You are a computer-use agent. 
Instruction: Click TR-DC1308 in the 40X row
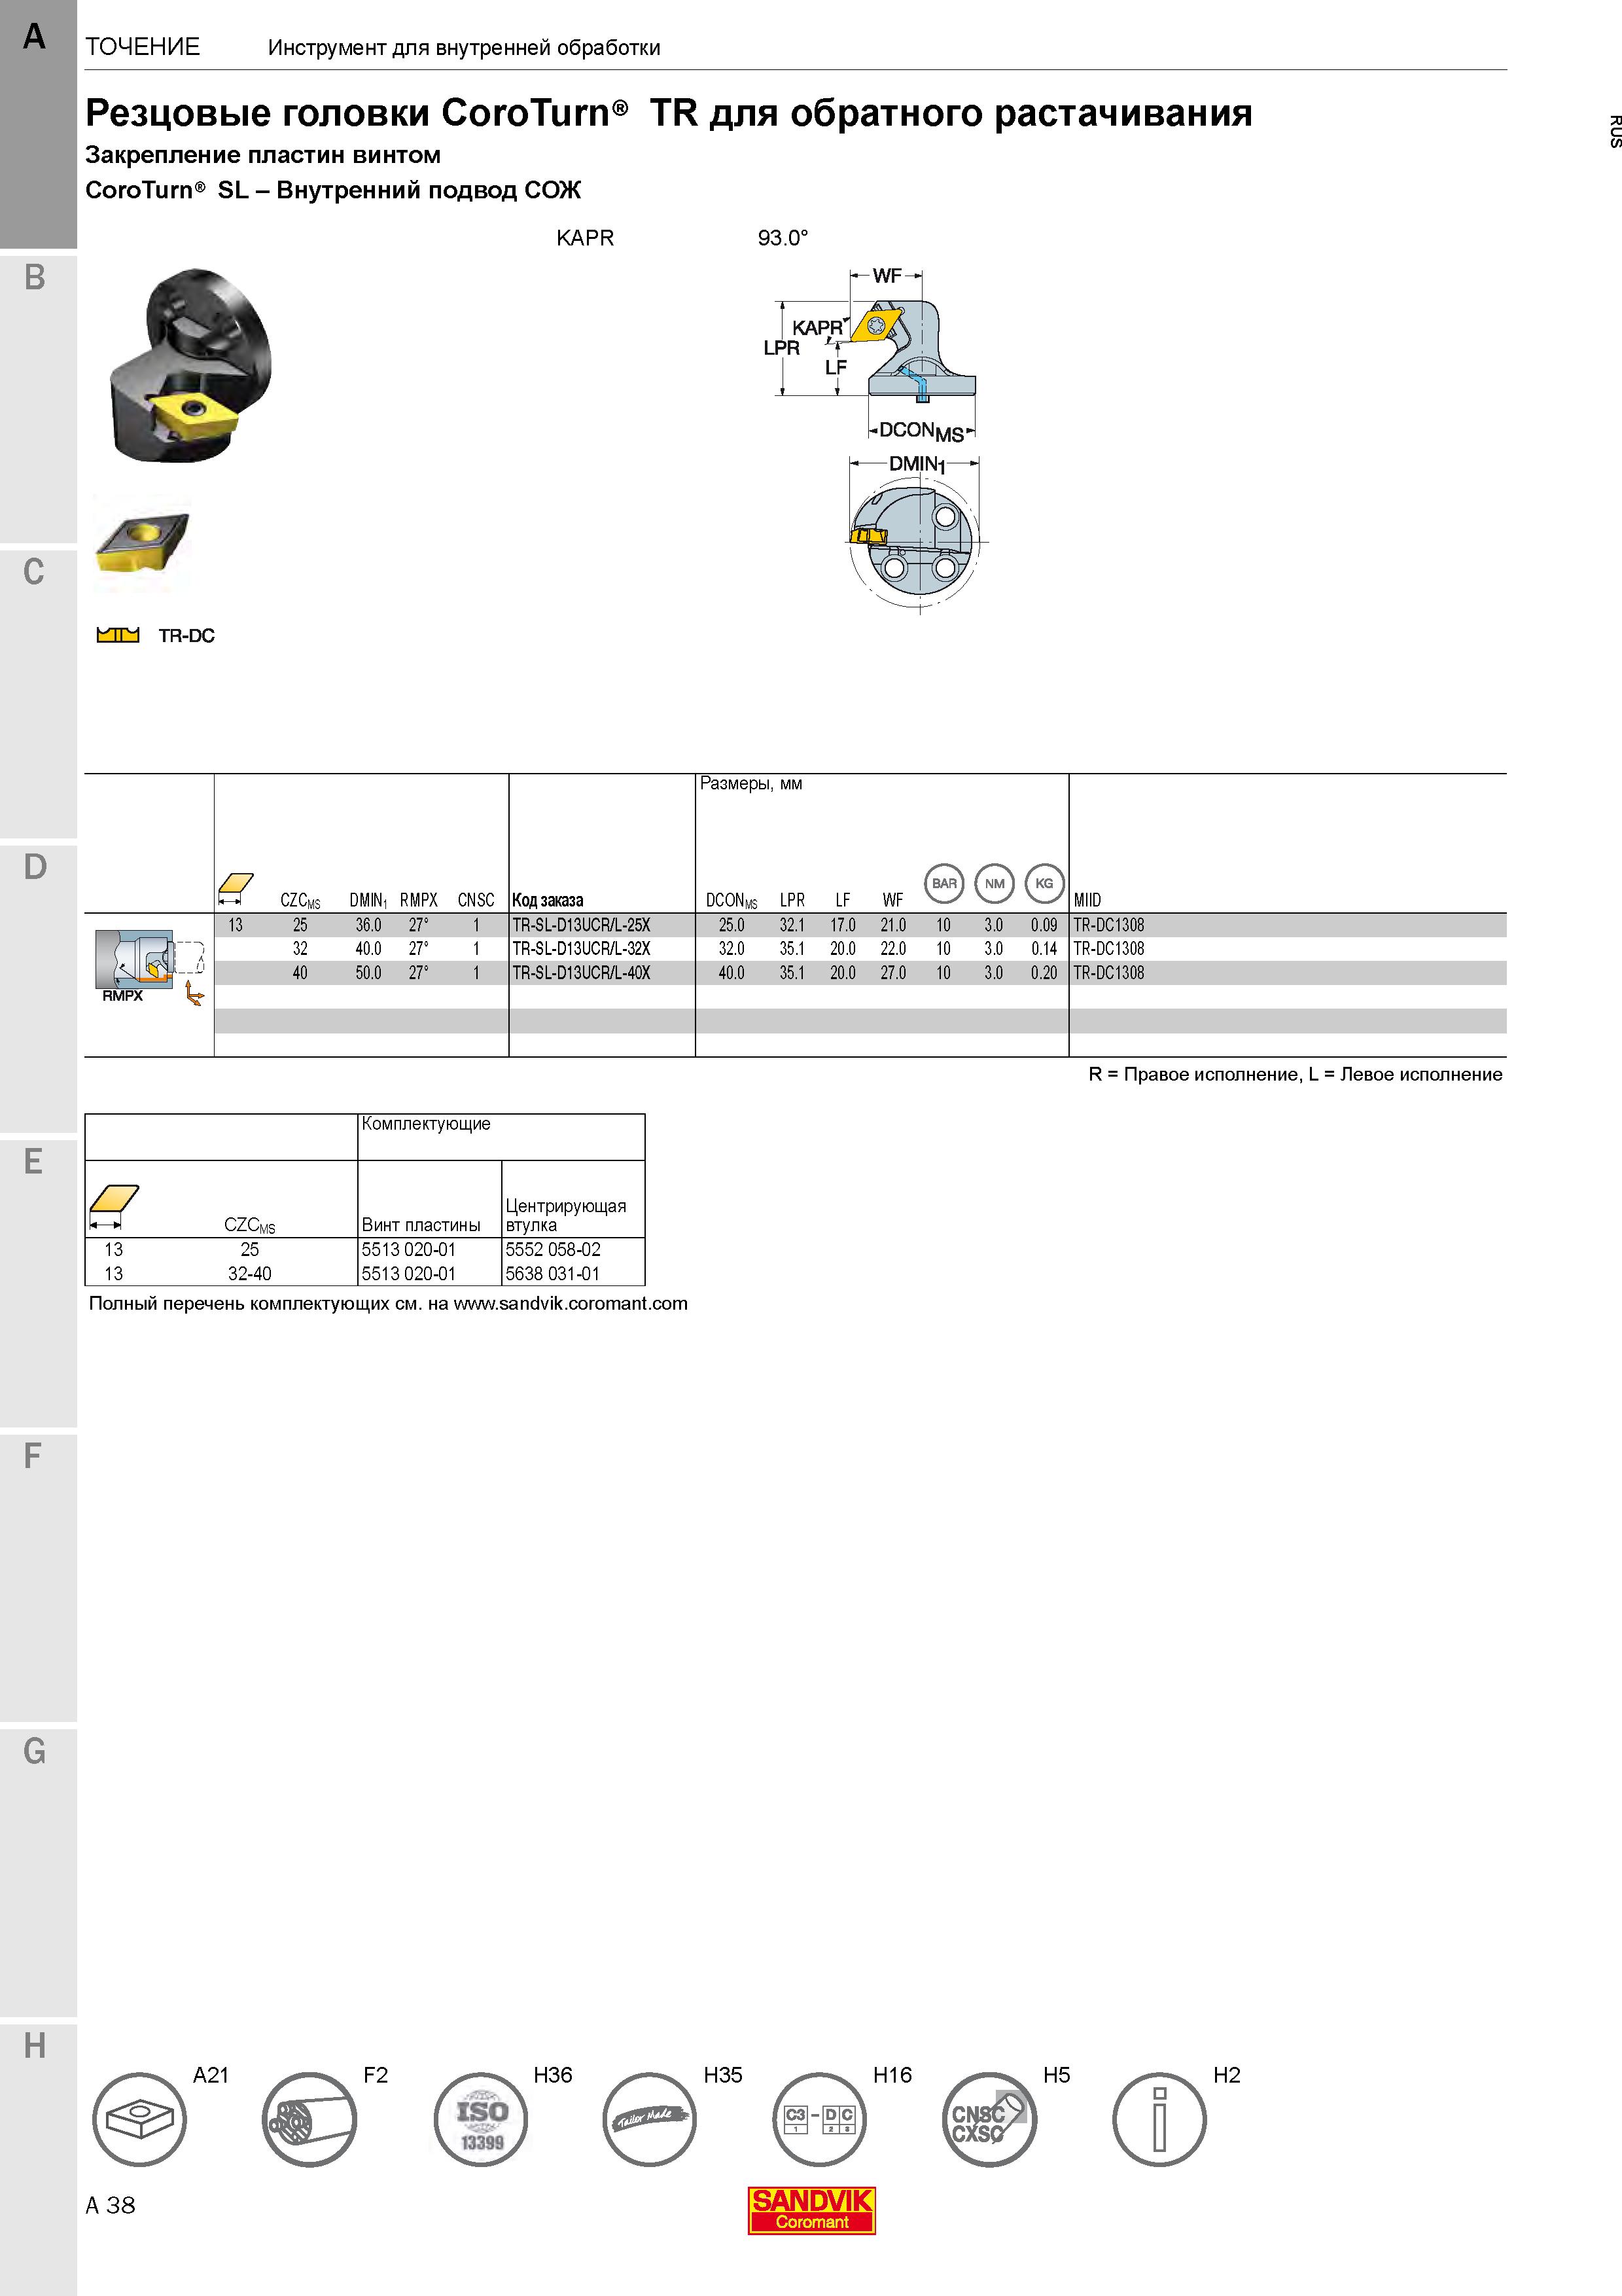[1108, 973]
